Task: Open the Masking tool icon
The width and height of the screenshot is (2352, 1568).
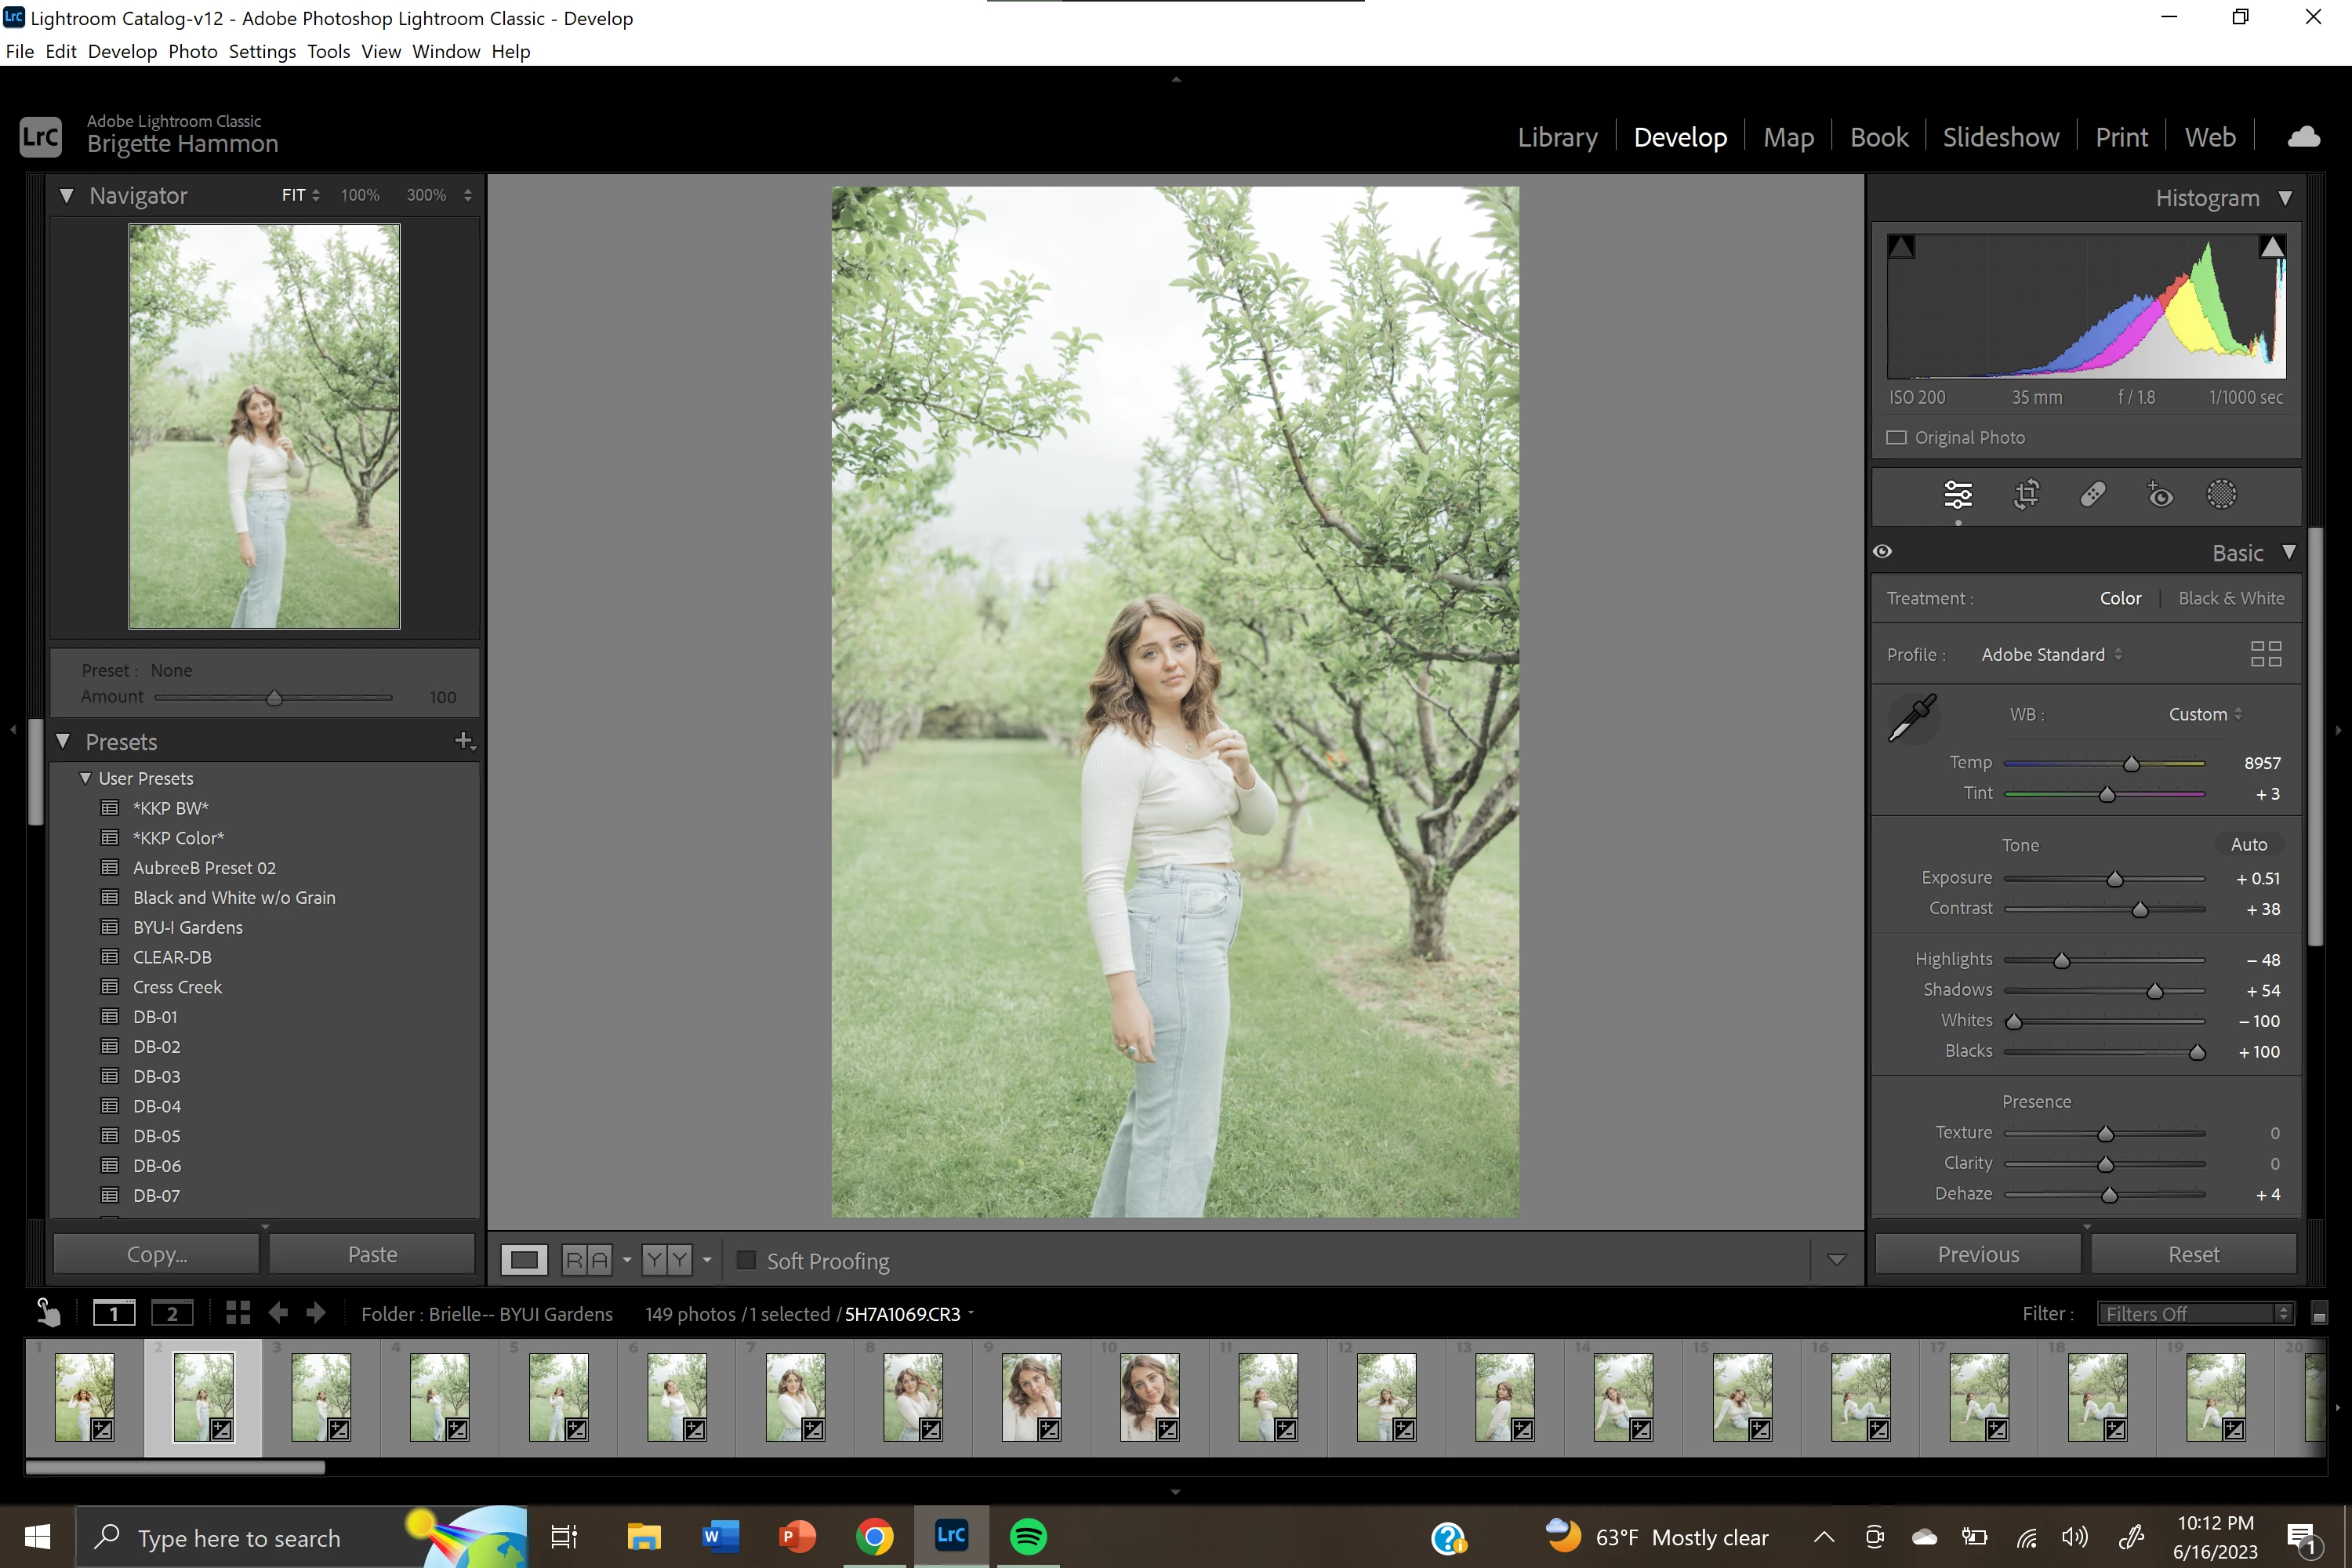Action: coord(2221,495)
